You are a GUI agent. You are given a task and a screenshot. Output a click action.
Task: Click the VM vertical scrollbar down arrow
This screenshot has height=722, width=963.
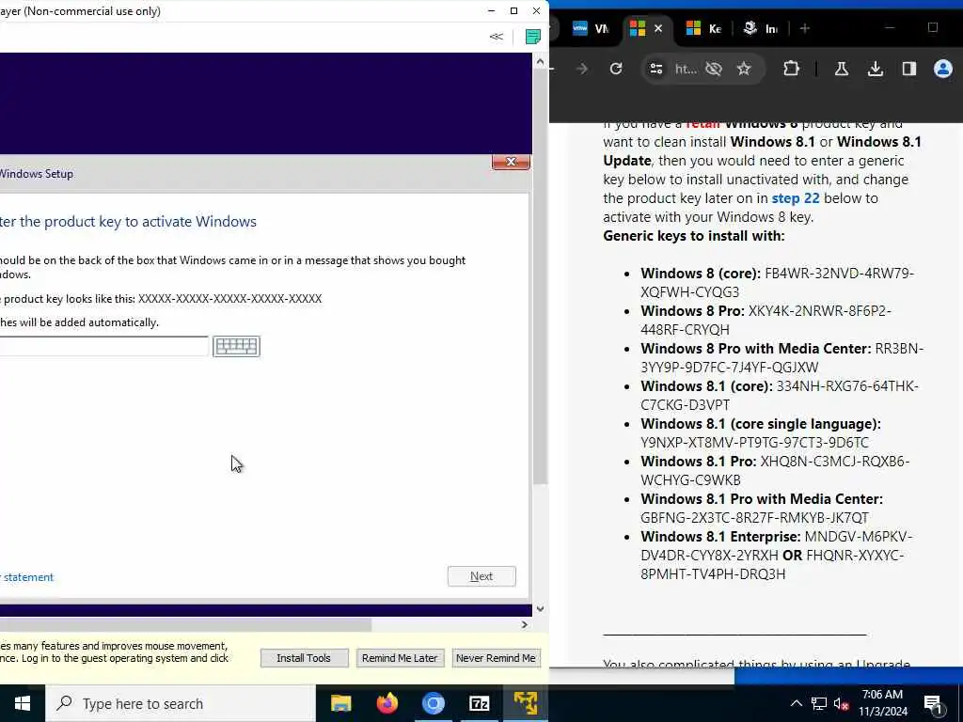[540, 609]
